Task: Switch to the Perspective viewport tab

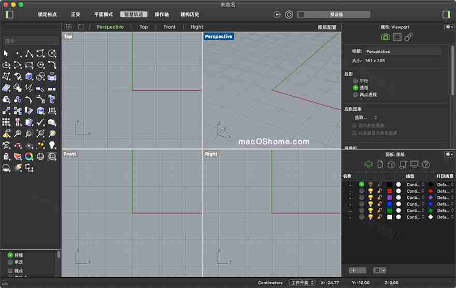Action: 110,27
